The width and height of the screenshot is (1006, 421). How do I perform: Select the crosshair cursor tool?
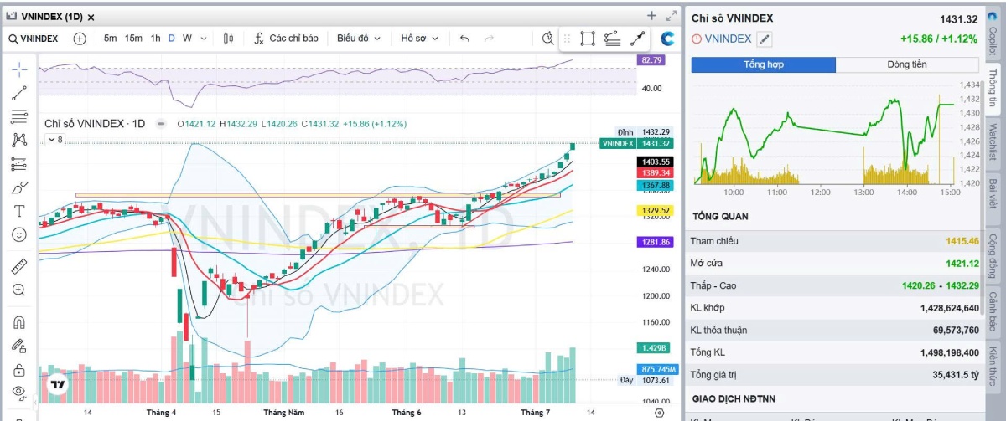[x=19, y=69]
